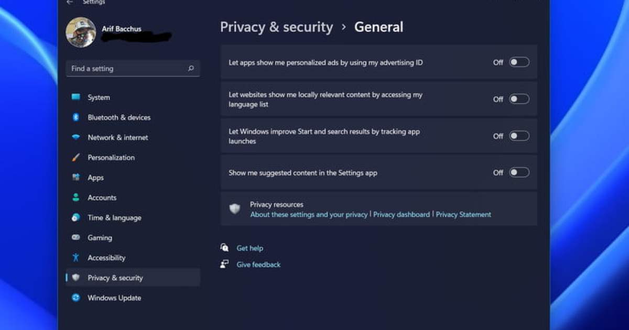The height and width of the screenshot is (330, 629).
Task: Click the search magnifier icon
Action: [x=191, y=68]
